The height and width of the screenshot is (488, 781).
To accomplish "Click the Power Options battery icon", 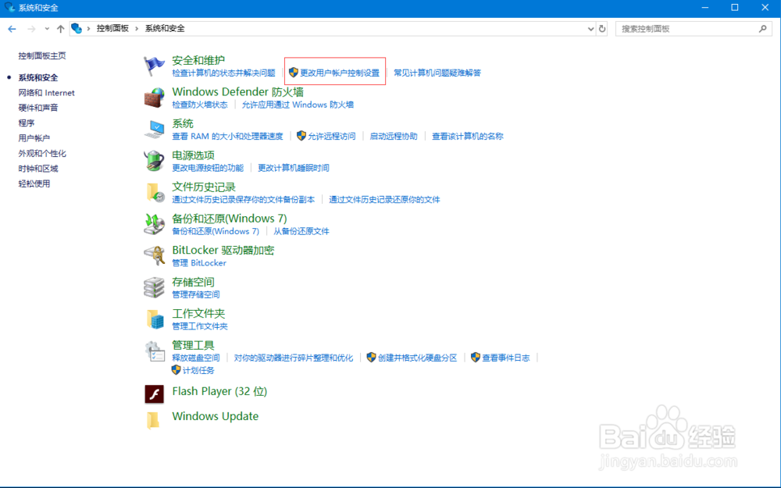I will [154, 161].
